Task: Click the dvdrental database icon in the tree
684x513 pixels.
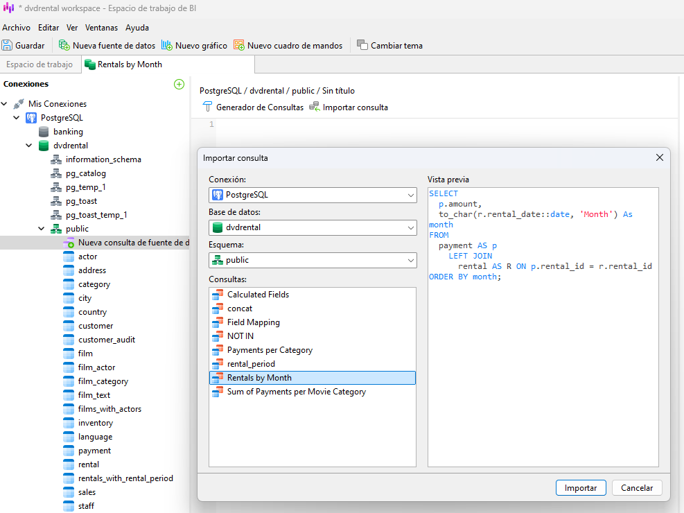Action: click(44, 146)
